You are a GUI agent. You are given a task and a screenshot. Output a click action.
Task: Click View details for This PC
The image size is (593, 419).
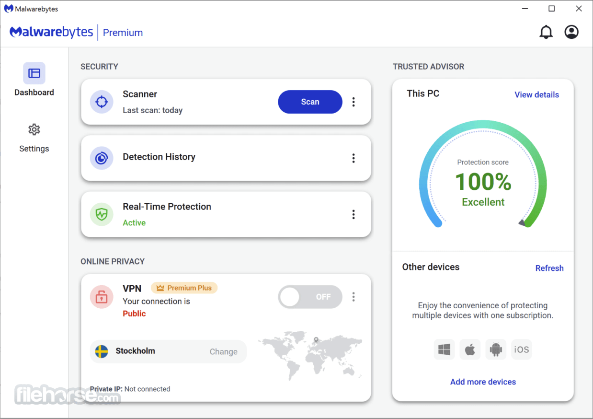coord(537,94)
